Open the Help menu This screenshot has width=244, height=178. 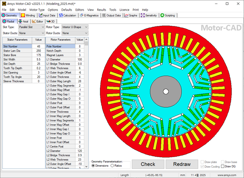(x=145, y=10)
